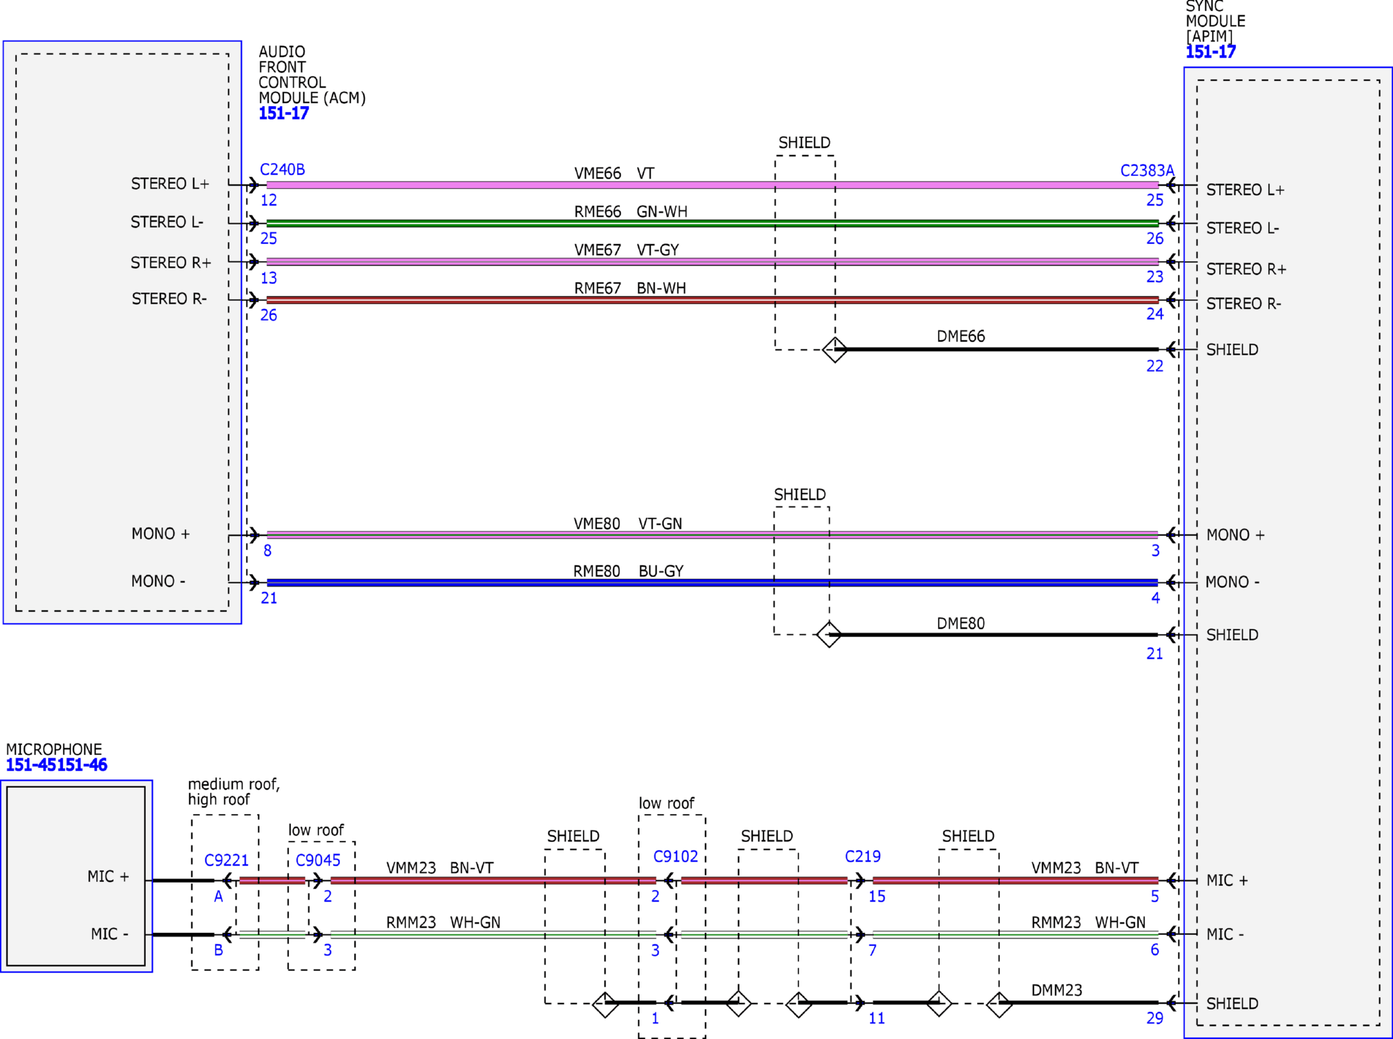Select connector label C240B

[x=283, y=169]
